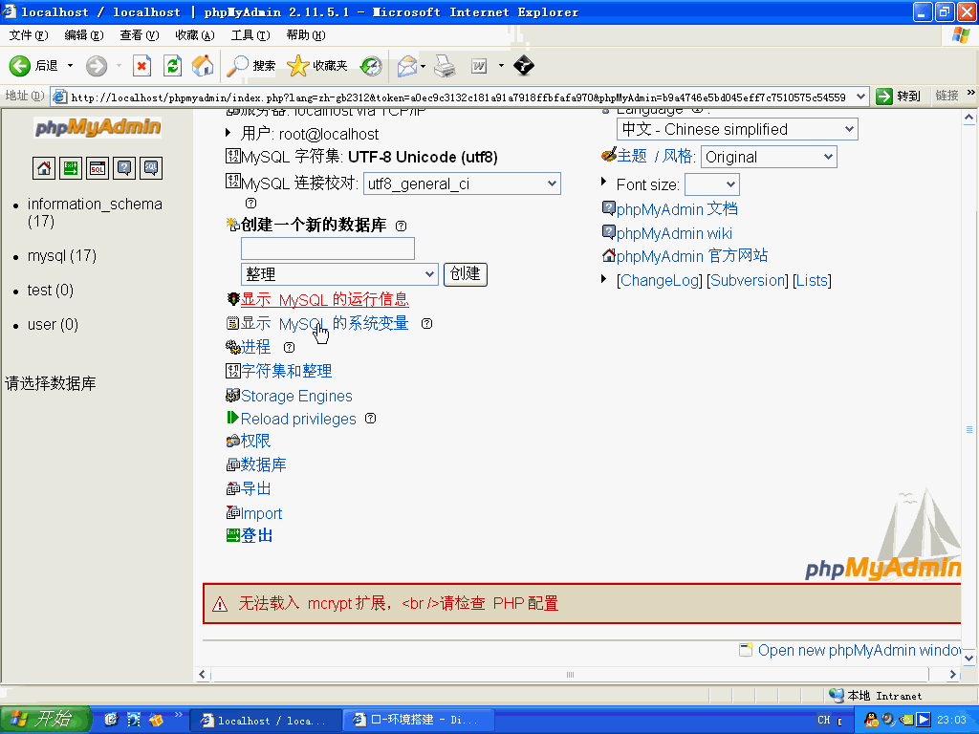Open the ChangeLog link
The height and width of the screenshot is (734, 979).
click(660, 280)
